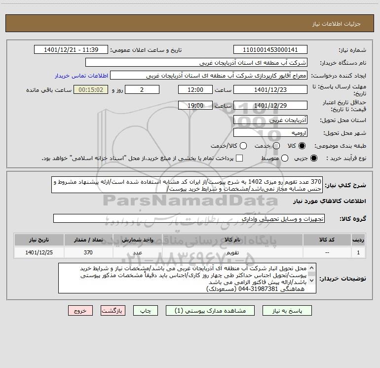
Task: Click the row number cell 1
Action: tap(358, 252)
